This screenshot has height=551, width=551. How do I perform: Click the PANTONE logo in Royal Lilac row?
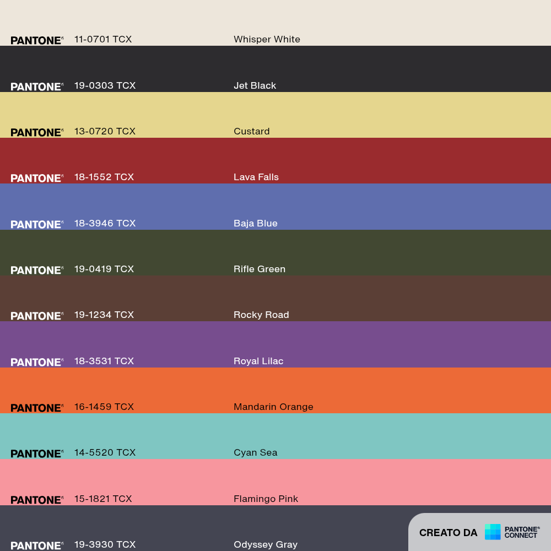[x=37, y=363]
